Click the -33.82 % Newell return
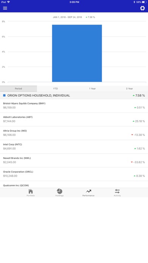This screenshot has height=263, width=148. click(139, 162)
